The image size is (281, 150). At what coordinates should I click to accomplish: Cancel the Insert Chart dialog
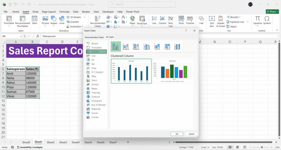pos(191,134)
